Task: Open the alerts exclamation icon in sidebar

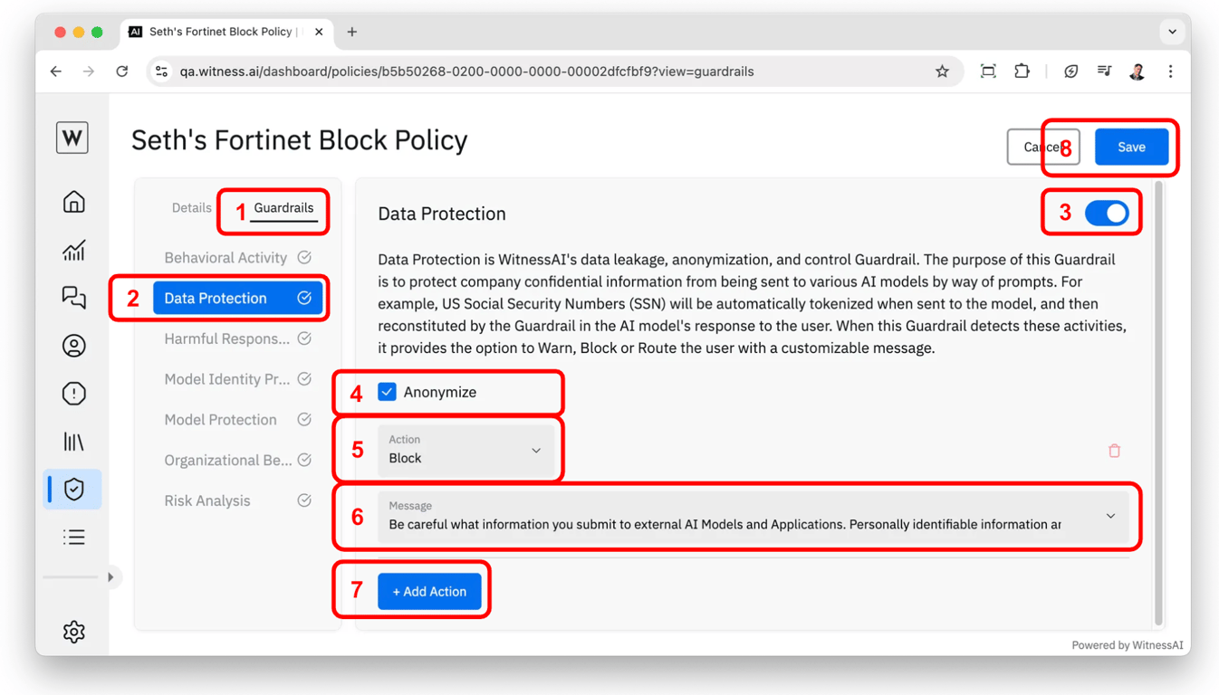Action: 74,394
